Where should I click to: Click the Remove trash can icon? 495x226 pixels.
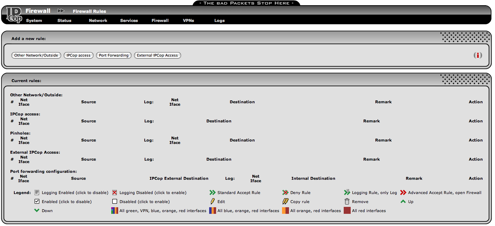[347, 201]
